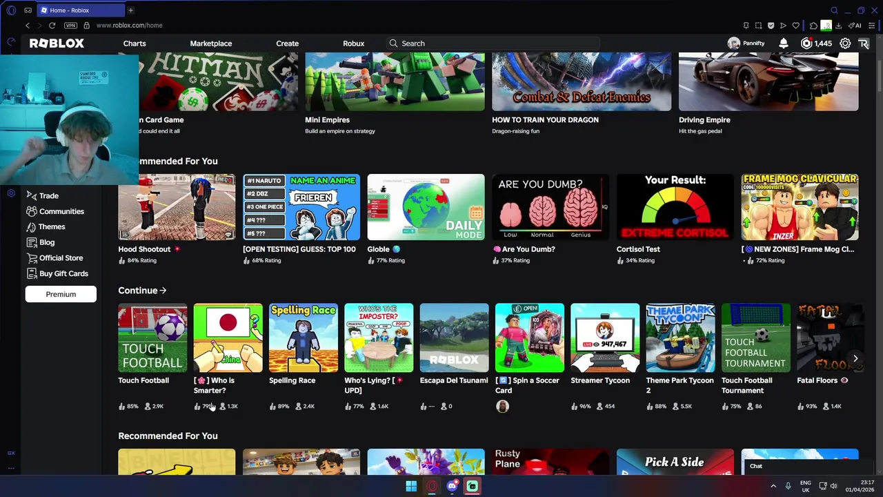883x497 pixels.
Task: Open the Opera main menu icon
Action: click(x=11, y=10)
